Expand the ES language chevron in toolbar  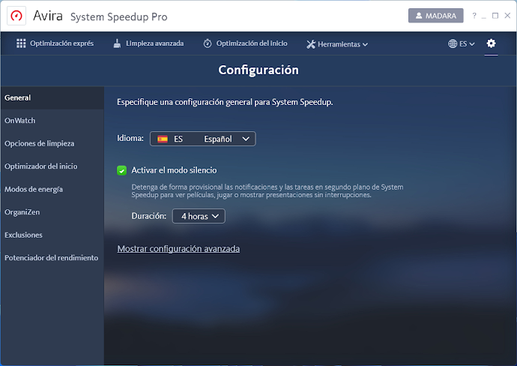[472, 44]
